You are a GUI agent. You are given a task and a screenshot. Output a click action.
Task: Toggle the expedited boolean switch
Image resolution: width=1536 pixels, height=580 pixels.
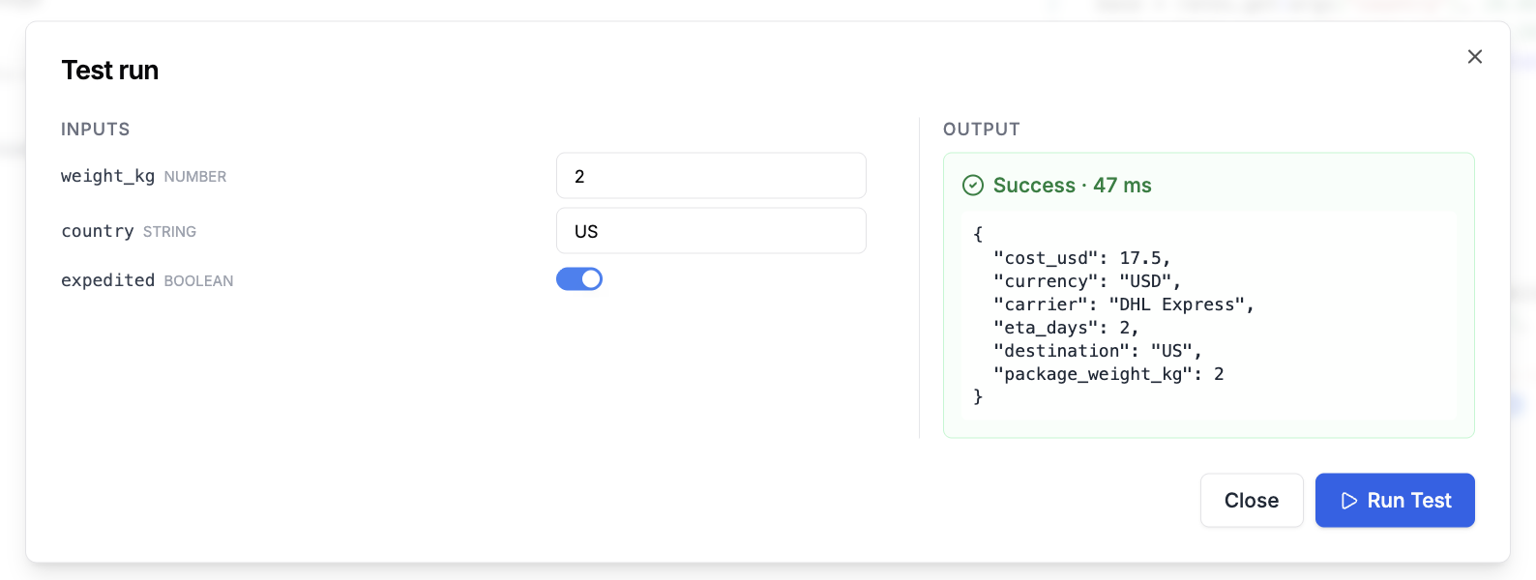click(x=579, y=279)
